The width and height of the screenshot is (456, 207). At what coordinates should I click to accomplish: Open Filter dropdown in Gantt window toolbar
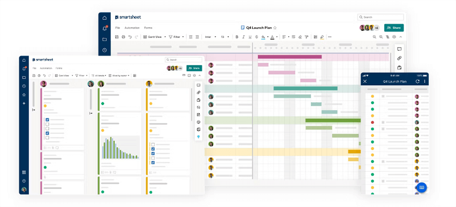point(176,37)
